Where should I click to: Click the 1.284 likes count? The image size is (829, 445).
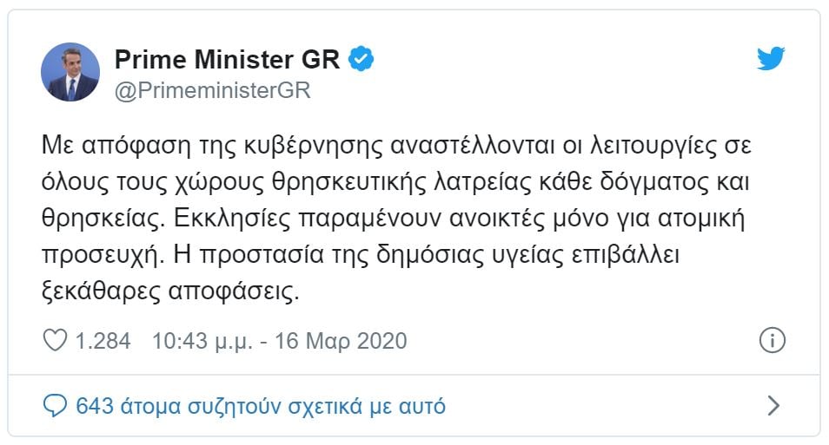click(103, 341)
